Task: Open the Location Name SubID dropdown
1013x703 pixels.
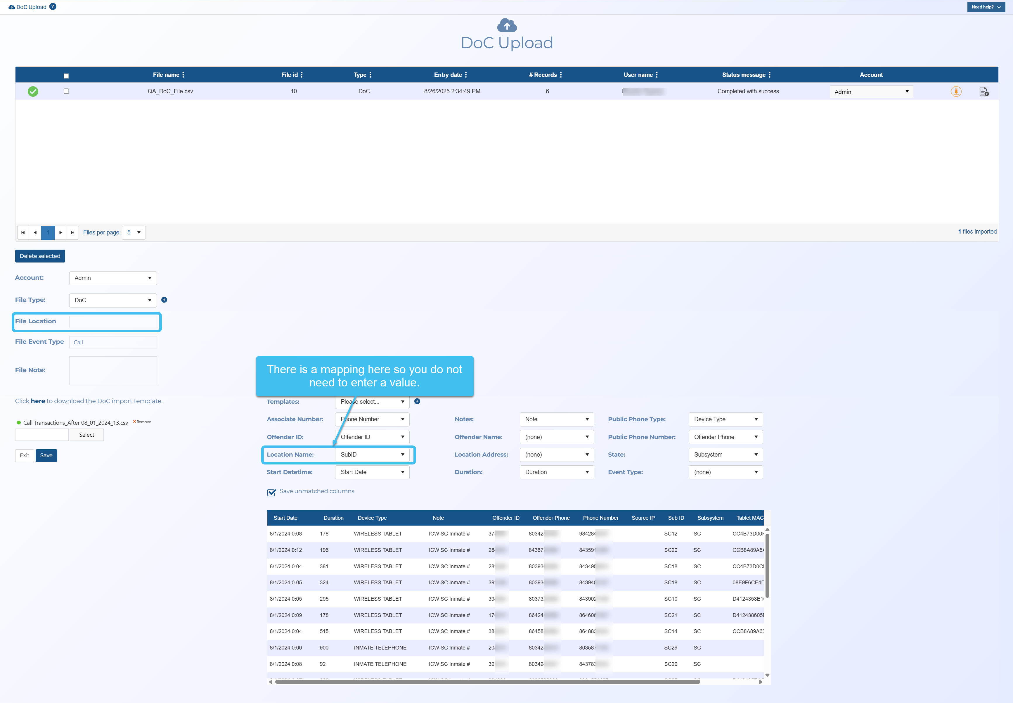Action: [x=372, y=455]
